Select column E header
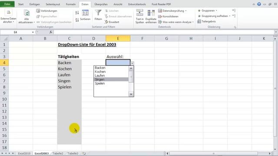This screenshot has width=278, height=156. 118,39
